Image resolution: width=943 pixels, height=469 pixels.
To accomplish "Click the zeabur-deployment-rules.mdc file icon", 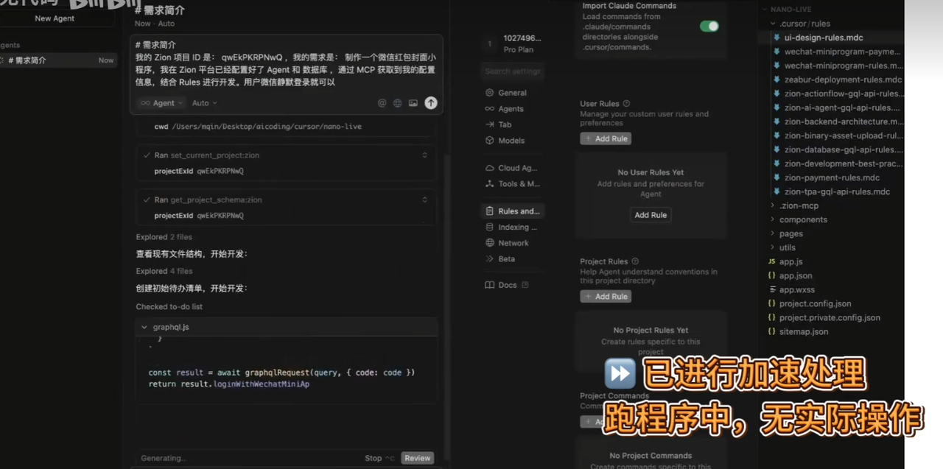I will coord(777,80).
